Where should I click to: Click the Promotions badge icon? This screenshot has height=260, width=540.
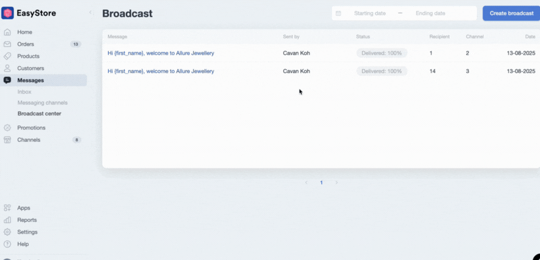[7, 128]
